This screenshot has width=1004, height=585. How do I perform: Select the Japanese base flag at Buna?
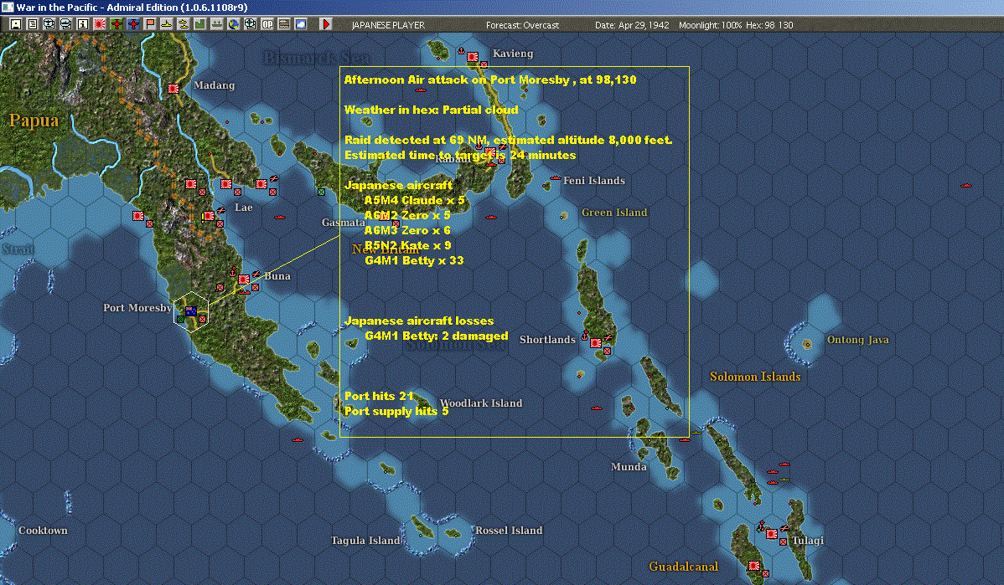(244, 280)
